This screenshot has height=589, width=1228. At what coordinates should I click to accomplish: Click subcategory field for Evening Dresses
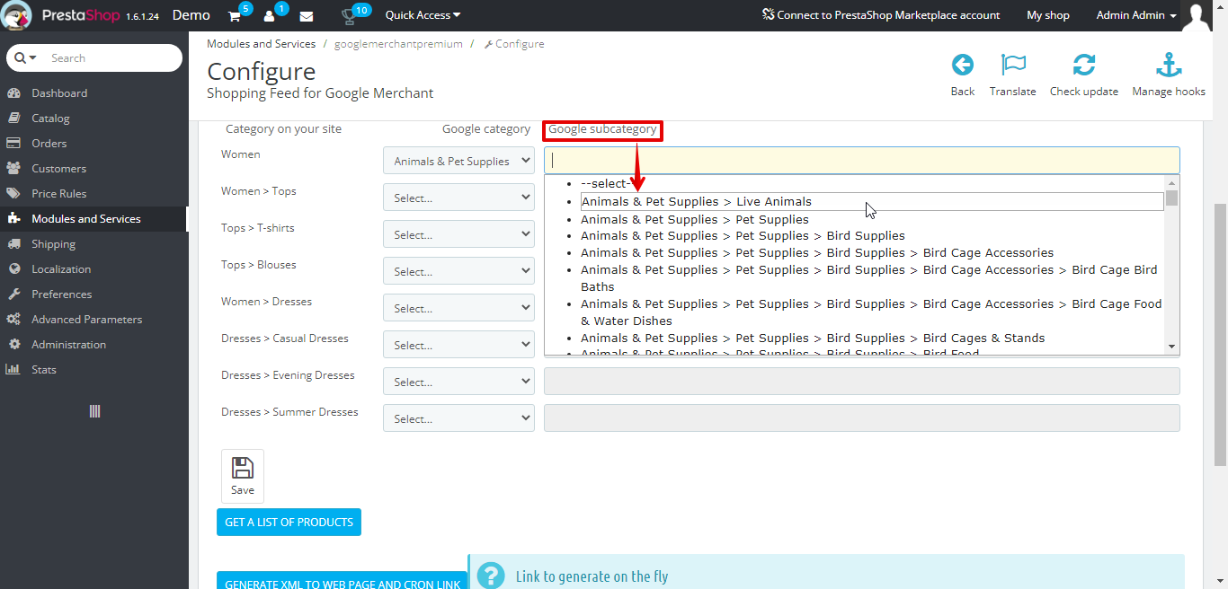(862, 382)
